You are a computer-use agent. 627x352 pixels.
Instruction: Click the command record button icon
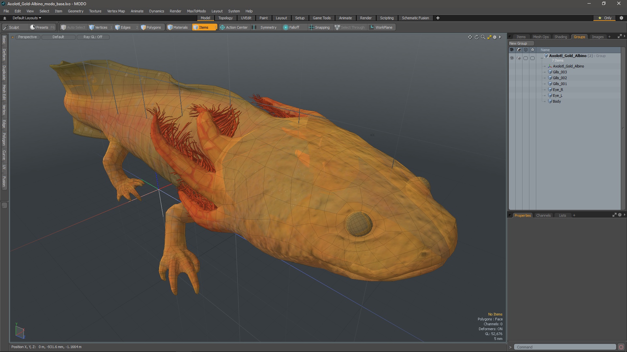click(x=621, y=347)
